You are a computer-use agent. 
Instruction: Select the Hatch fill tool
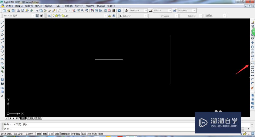coord(2,80)
